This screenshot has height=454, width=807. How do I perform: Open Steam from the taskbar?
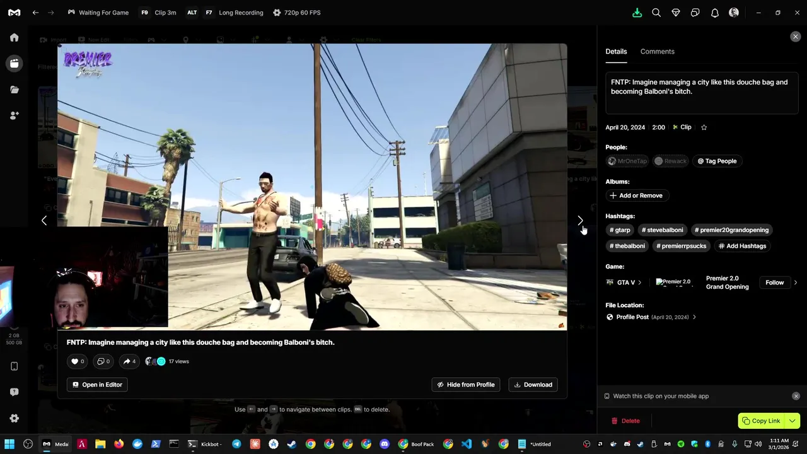292,444
